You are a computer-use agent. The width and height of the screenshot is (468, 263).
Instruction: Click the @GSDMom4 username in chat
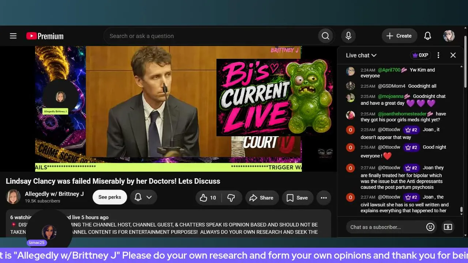pyautogui.click(x=392, y=86)
